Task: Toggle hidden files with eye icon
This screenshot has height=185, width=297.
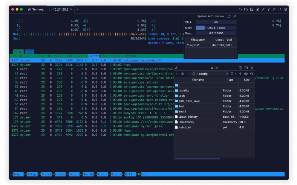Action: (x=246, y=74)
